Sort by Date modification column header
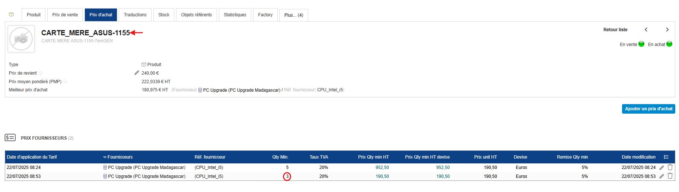This screenshot has width=679, height=192. 638,157
